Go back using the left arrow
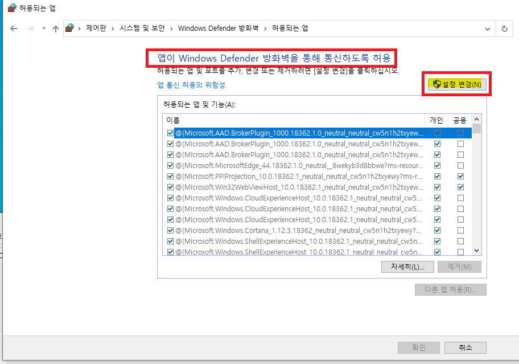The image size is (519, 364). pyautogui.click(x=14, y=28)
